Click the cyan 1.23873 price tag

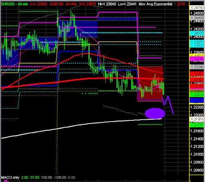(197, 42)
